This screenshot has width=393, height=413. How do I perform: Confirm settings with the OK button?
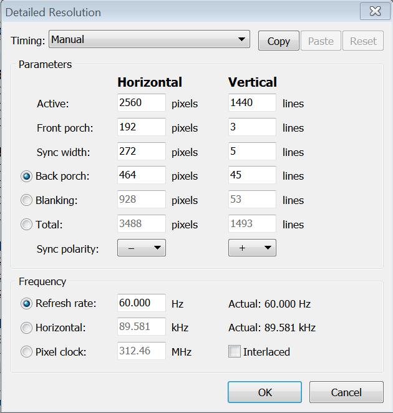[264, 392]
